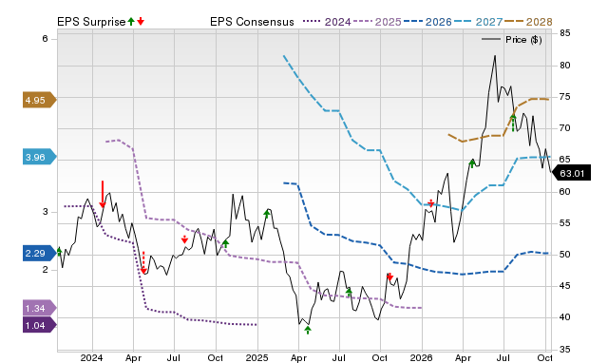Viewport: 608px width, 363px height.
Task: Click the 3 label on the EPS axis
Action: (45, 212)
